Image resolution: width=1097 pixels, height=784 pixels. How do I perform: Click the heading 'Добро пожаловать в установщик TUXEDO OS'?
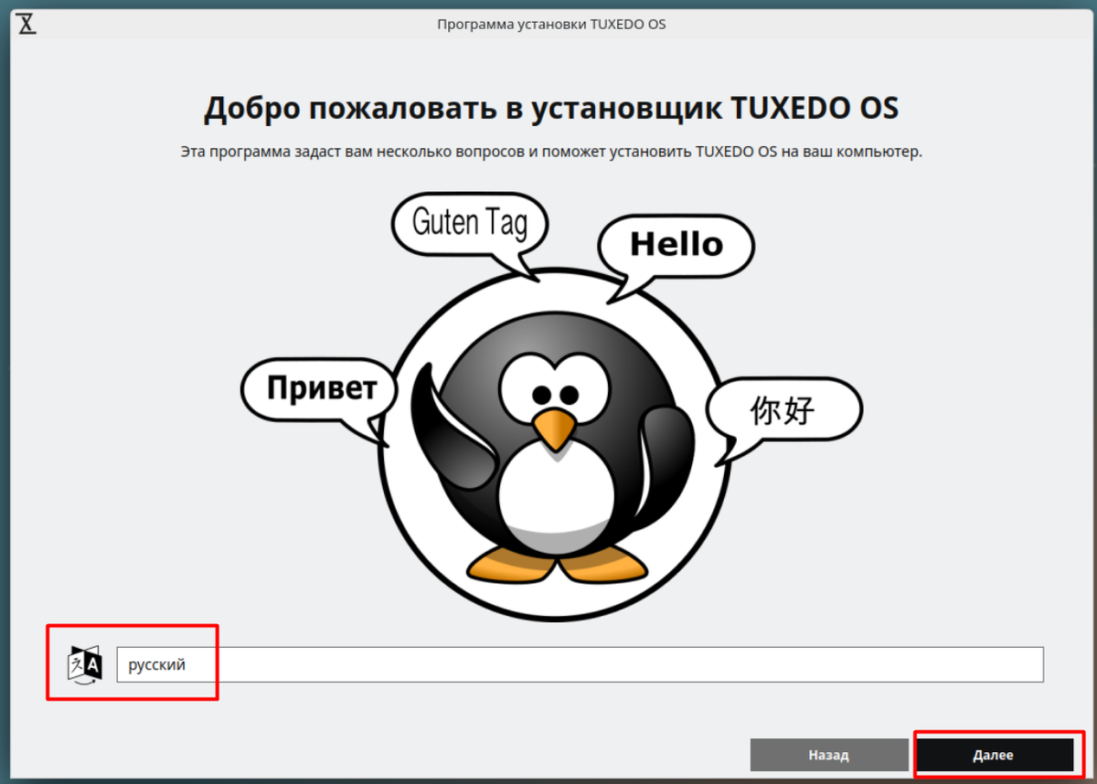point(551,108)
